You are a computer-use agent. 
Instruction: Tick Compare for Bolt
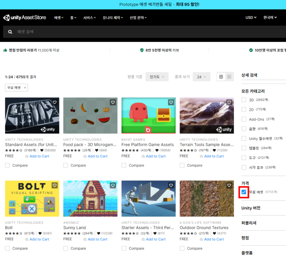pyautogui.click(x=7, y=248)
